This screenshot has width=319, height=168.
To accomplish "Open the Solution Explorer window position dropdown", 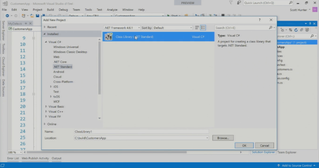I will (306, 24).
